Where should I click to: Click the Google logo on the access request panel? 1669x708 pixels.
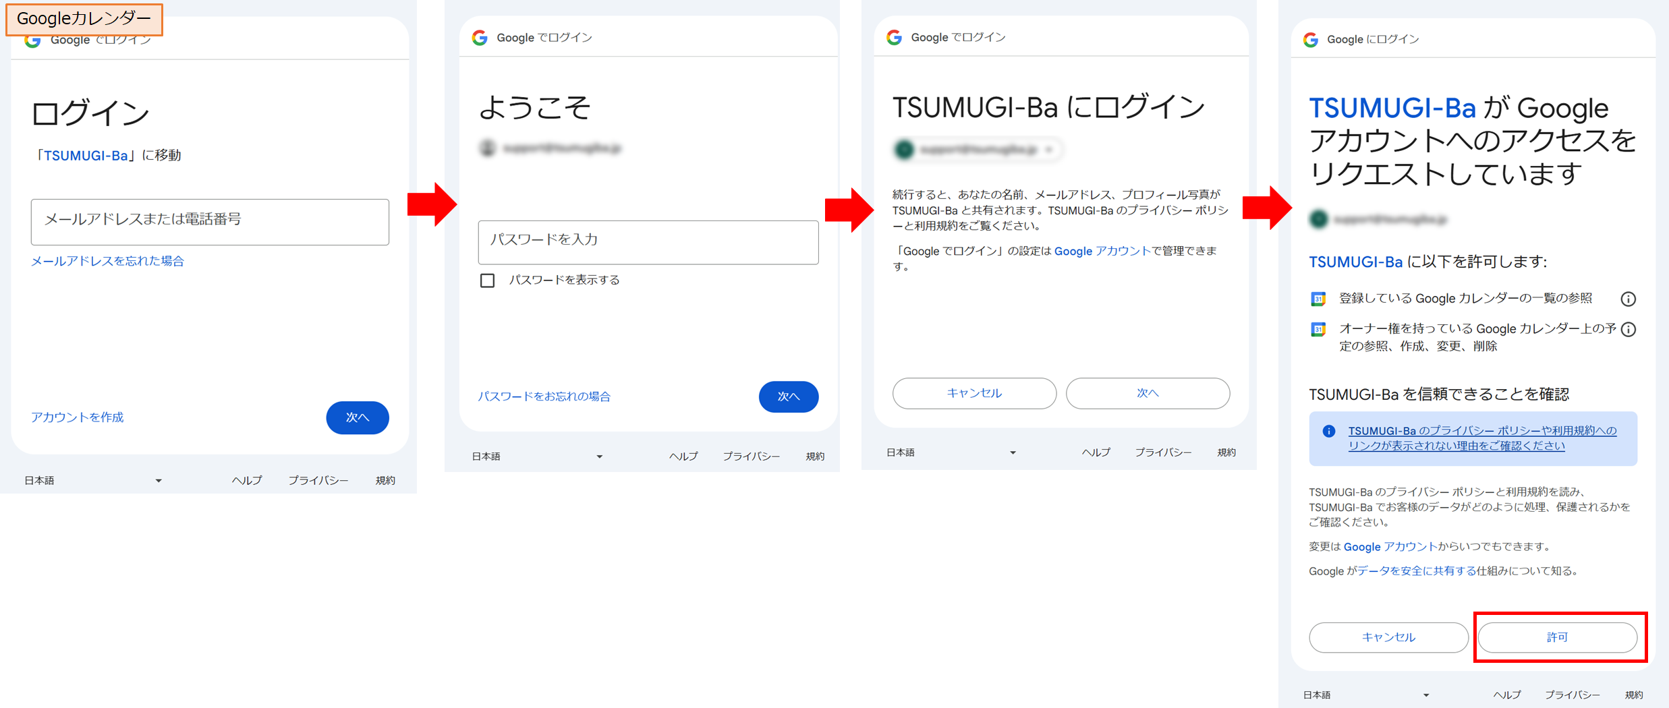click(1310, 40)
